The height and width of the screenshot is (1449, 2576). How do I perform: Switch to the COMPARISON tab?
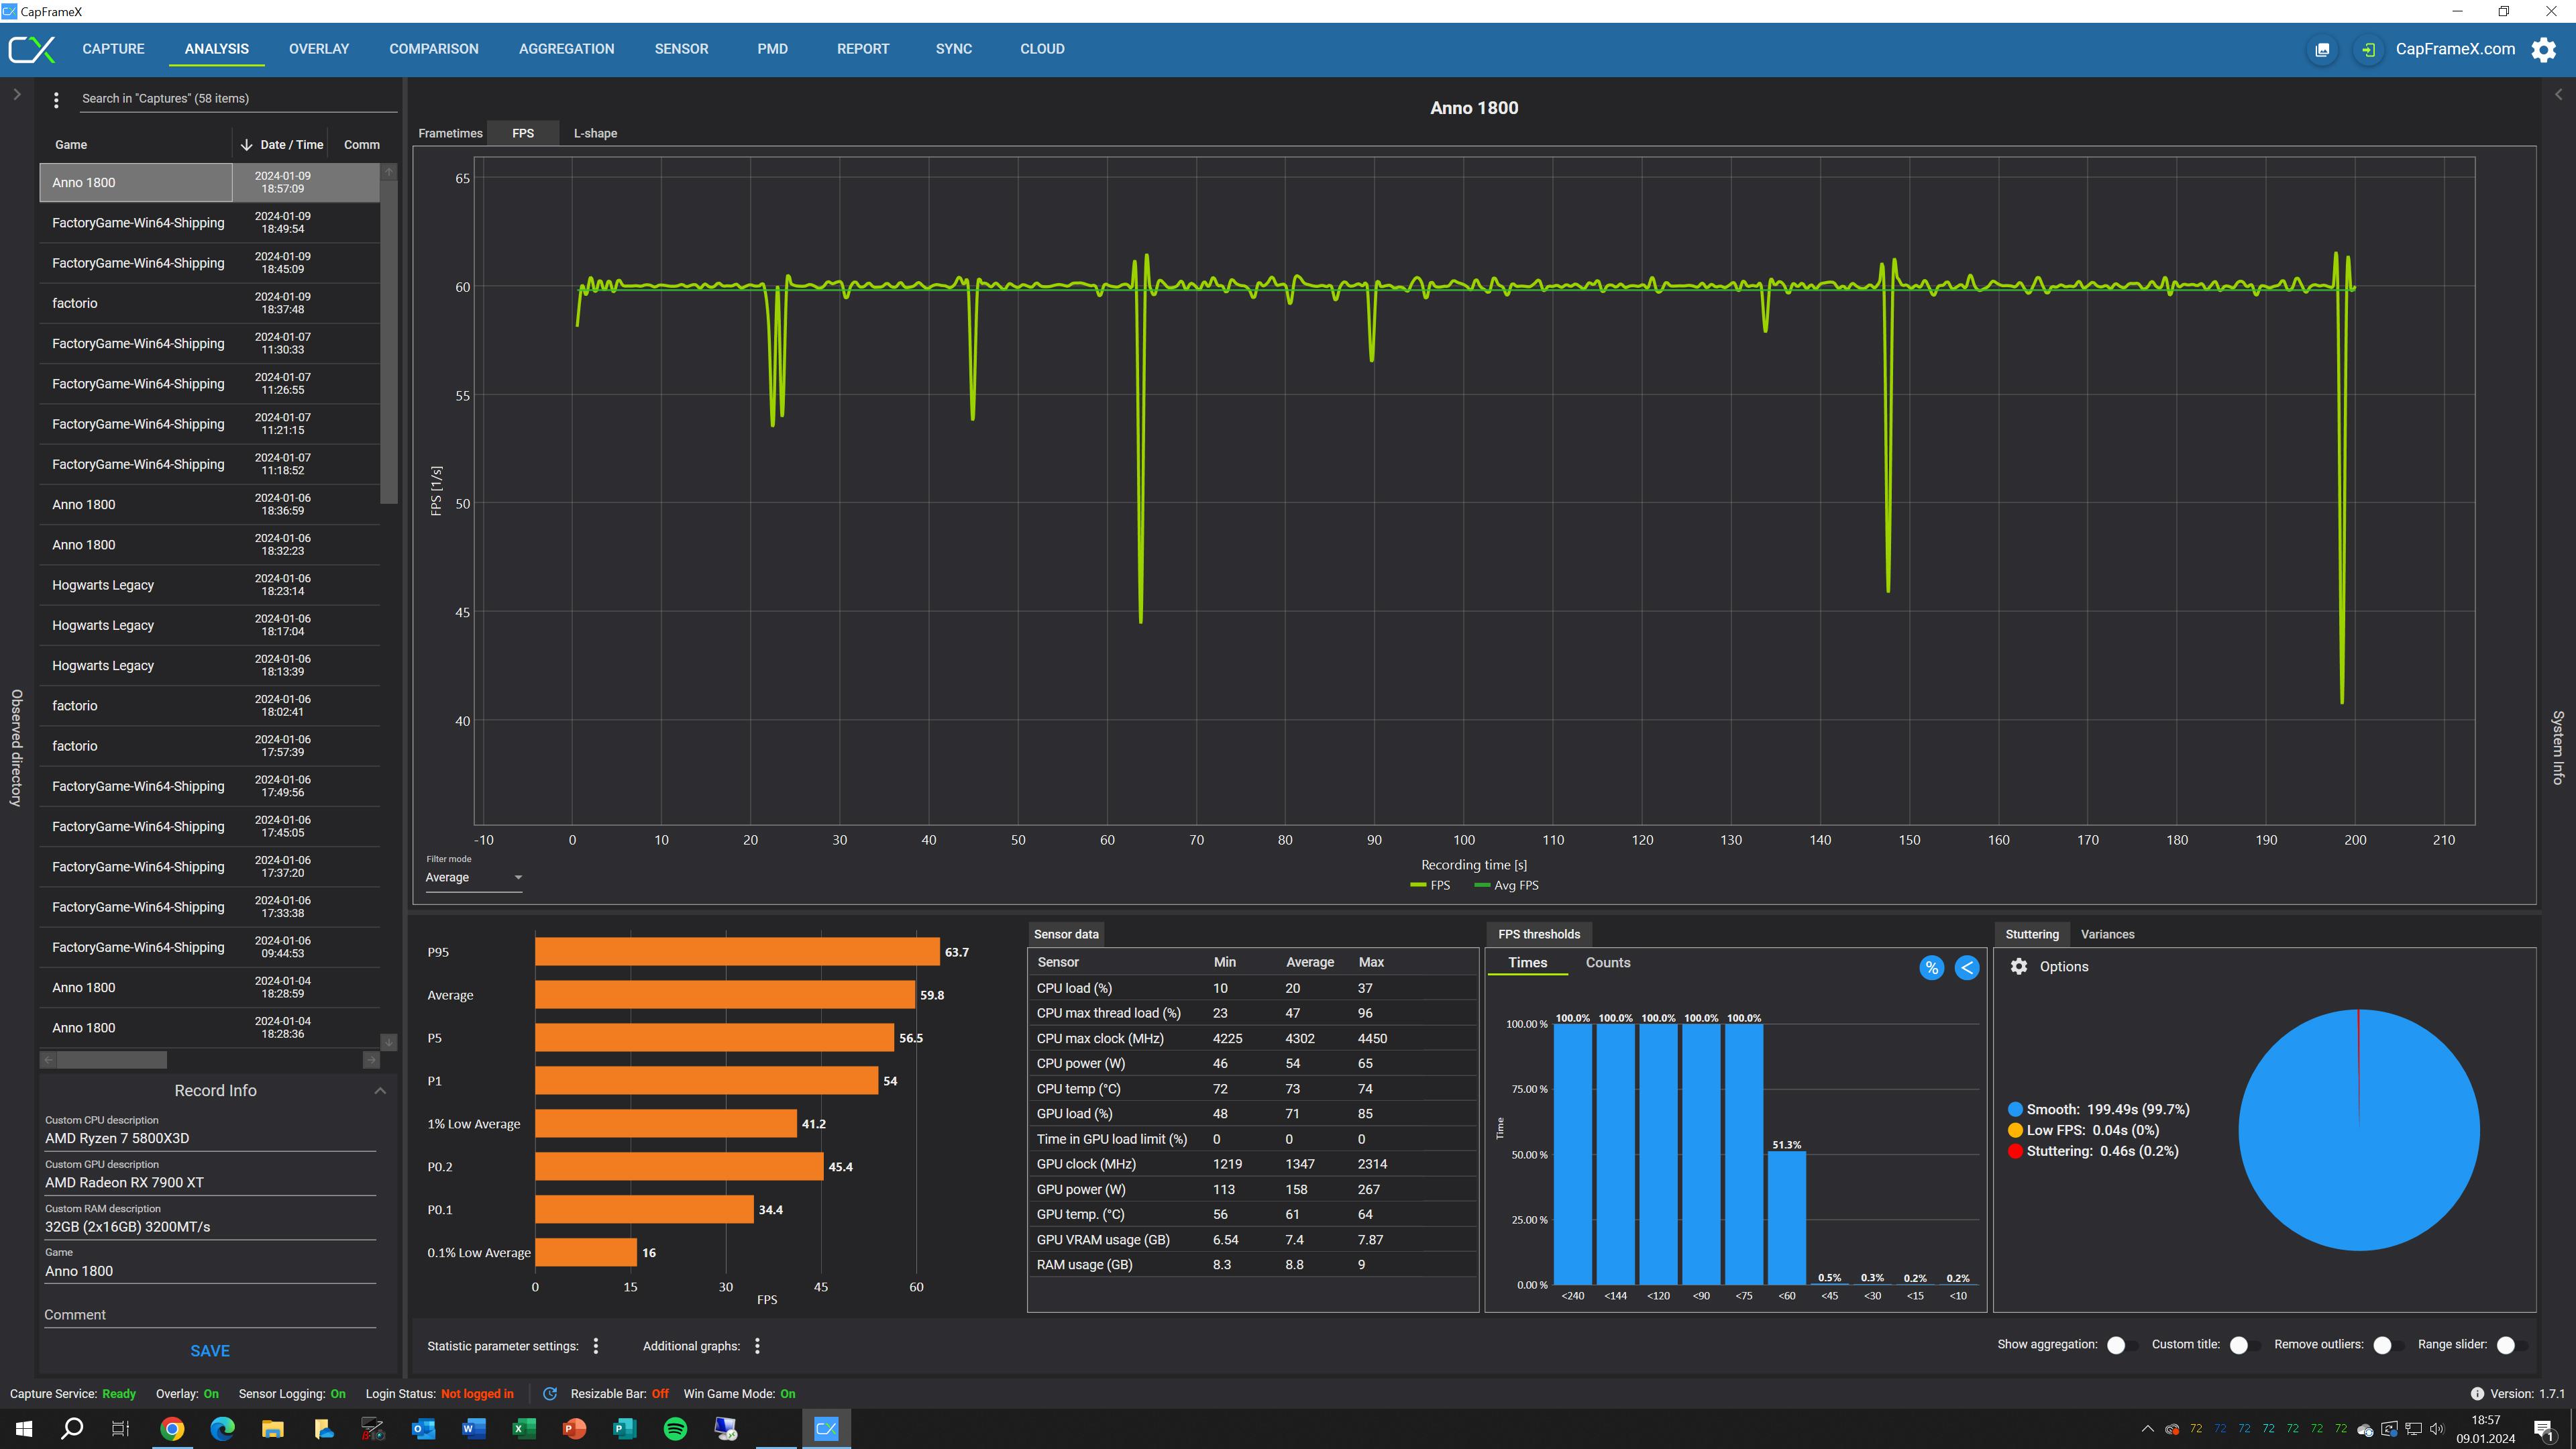pyautogui.click(x=433, y=49)
